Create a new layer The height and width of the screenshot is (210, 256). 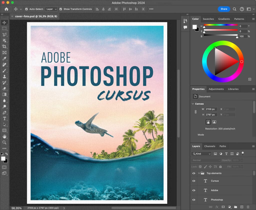click(x=242, y=207)
